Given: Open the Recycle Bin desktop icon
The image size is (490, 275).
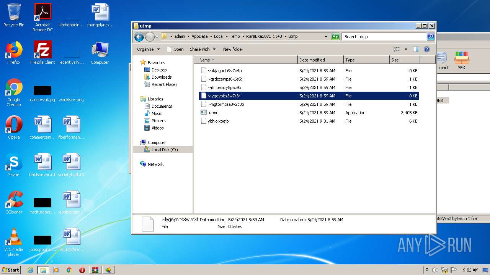Looking at the screenshot, I should (14, 15).
